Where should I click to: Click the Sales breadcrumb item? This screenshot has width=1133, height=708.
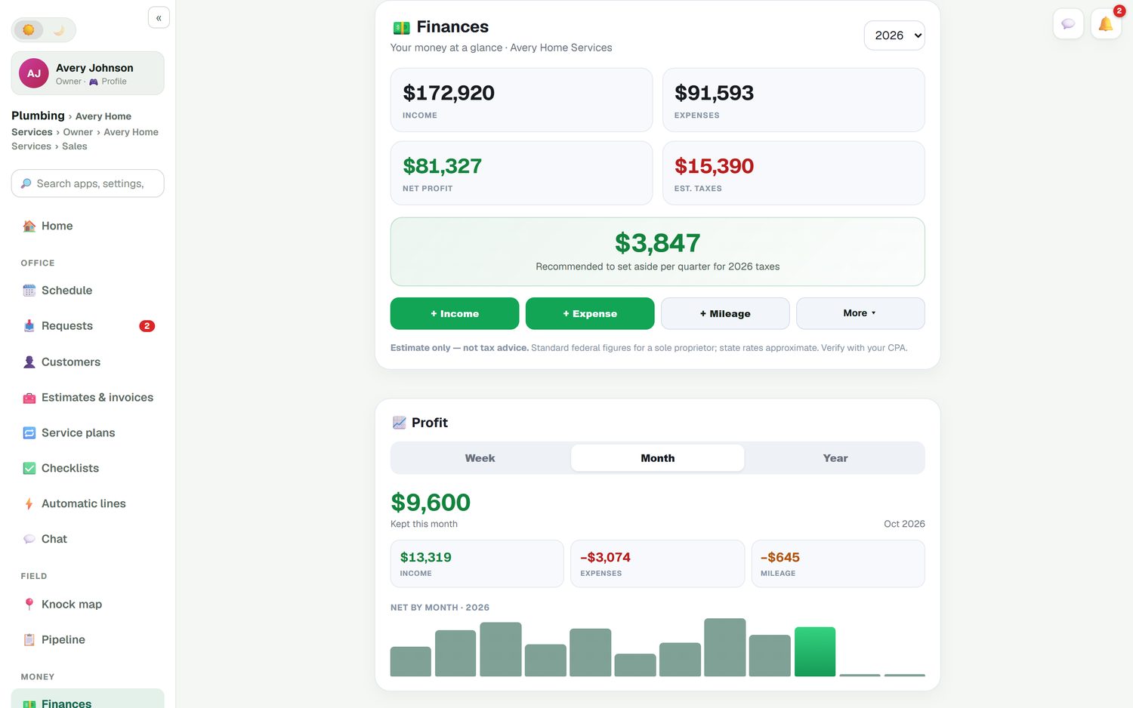click(x=75, y=146)
